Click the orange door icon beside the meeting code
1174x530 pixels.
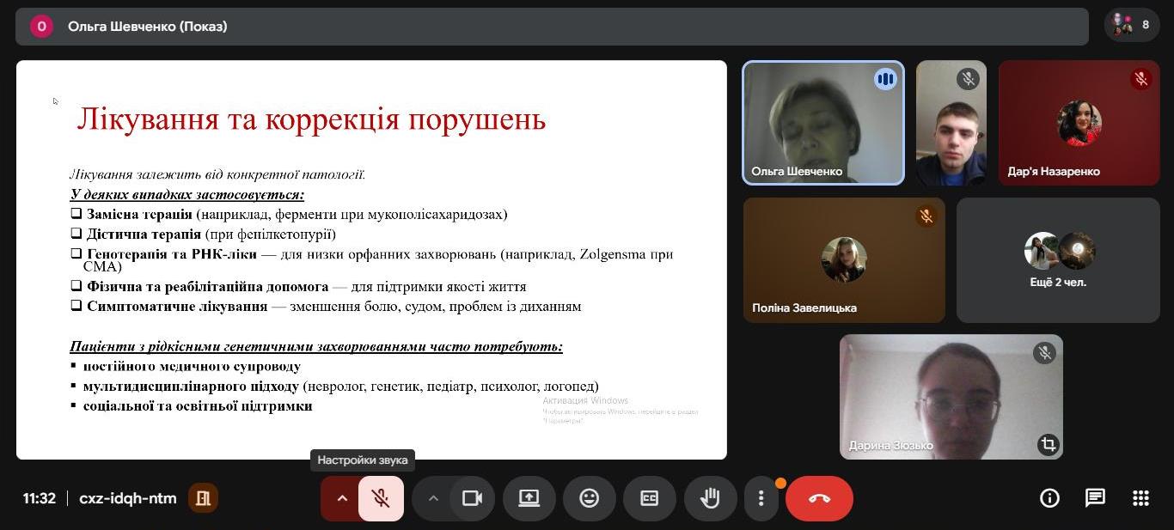point(204,498)
